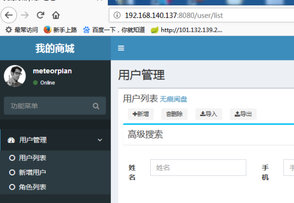Select 用户列表 circle menu item
The image size is (294, 203).
28,158
